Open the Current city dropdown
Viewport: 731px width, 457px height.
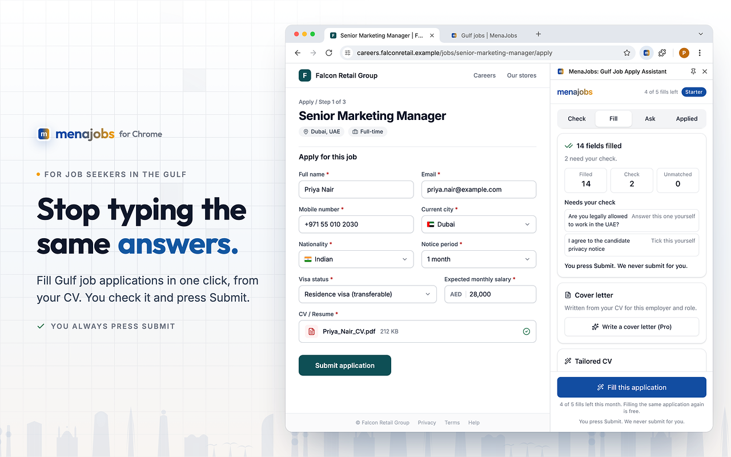click(479, 225)
